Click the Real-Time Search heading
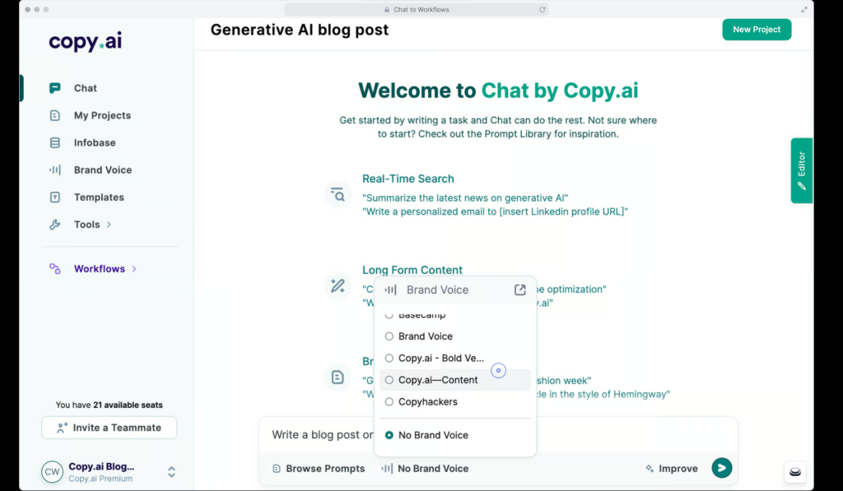 pyautogui.click(x=408, y=179)
